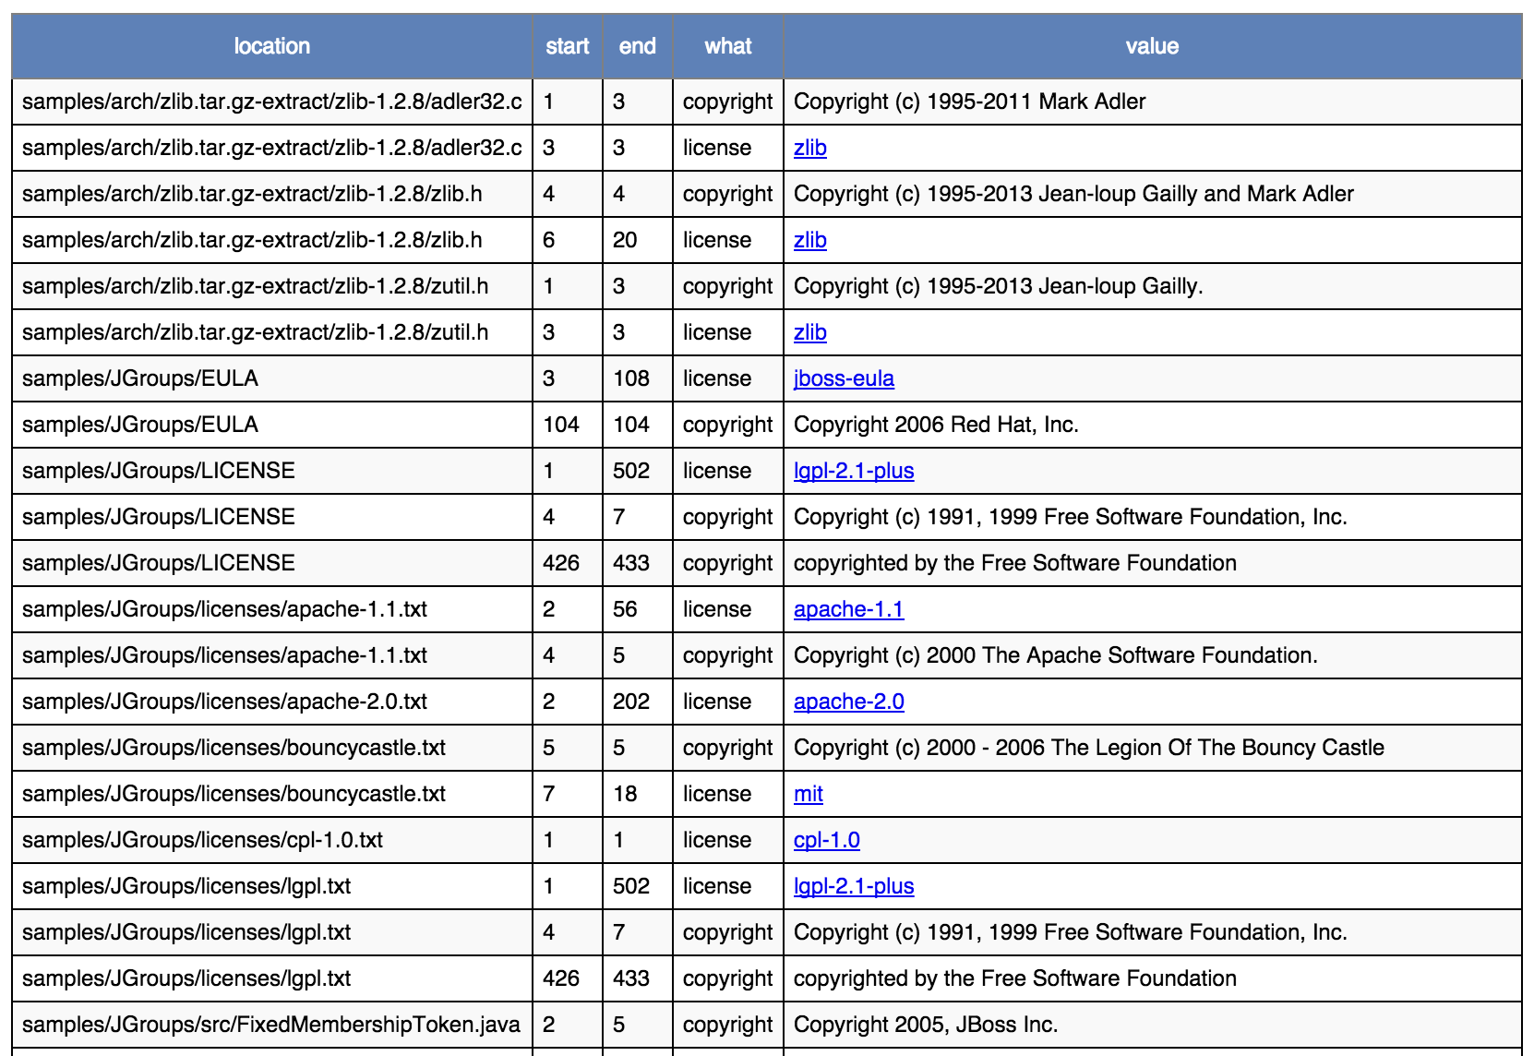Click the end column header
Screen dimensions: 1534x1056
tap(638, 46)
